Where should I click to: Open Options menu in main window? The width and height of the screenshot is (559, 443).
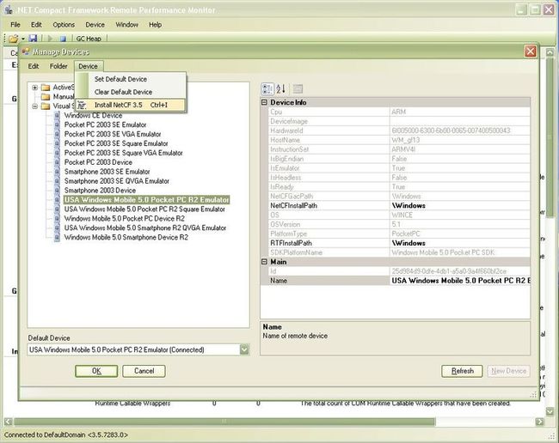click(x=64, y=25)
